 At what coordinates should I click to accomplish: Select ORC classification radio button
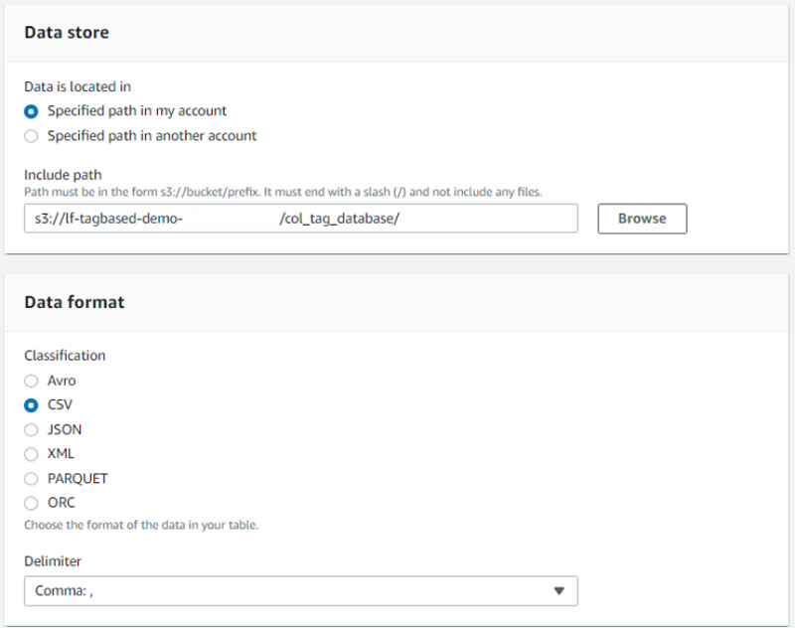tap(32, 503)
